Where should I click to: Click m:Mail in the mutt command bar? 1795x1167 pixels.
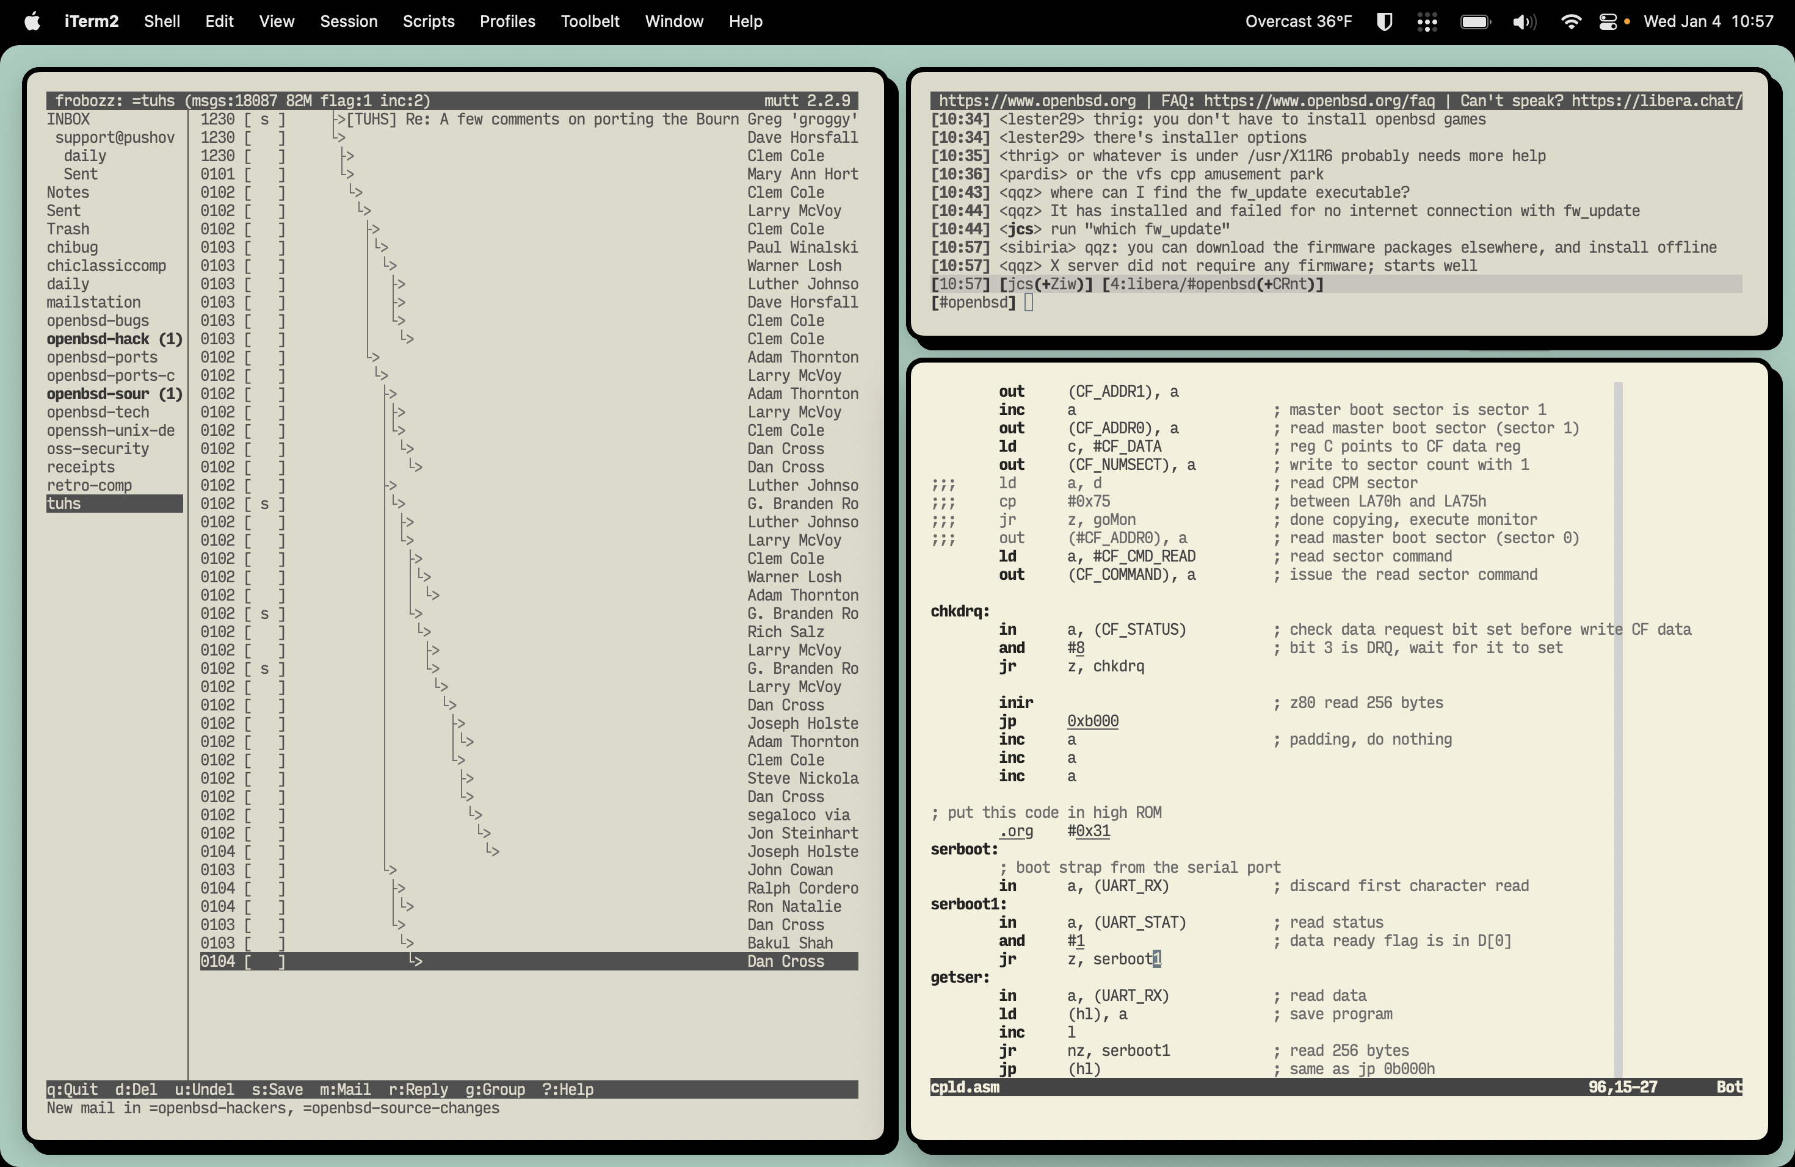[345, 1089]
